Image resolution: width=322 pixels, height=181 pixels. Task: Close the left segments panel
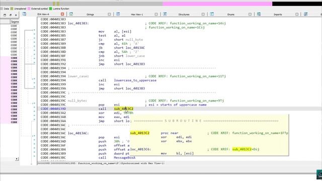coord(16,15)
